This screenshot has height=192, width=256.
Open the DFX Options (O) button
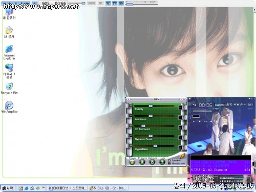coord(152,162)
